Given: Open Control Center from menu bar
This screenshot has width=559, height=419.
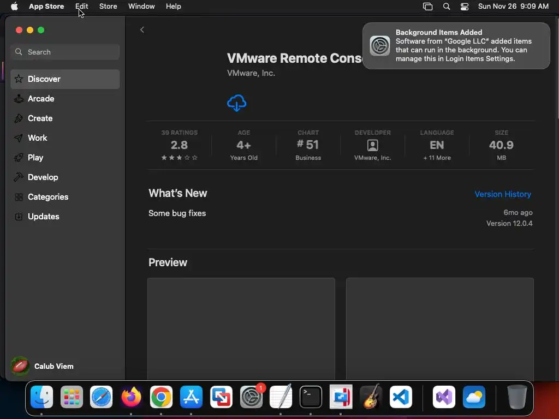Looking at the screenshot, I should pyautogui.click(x=465, y=7).
